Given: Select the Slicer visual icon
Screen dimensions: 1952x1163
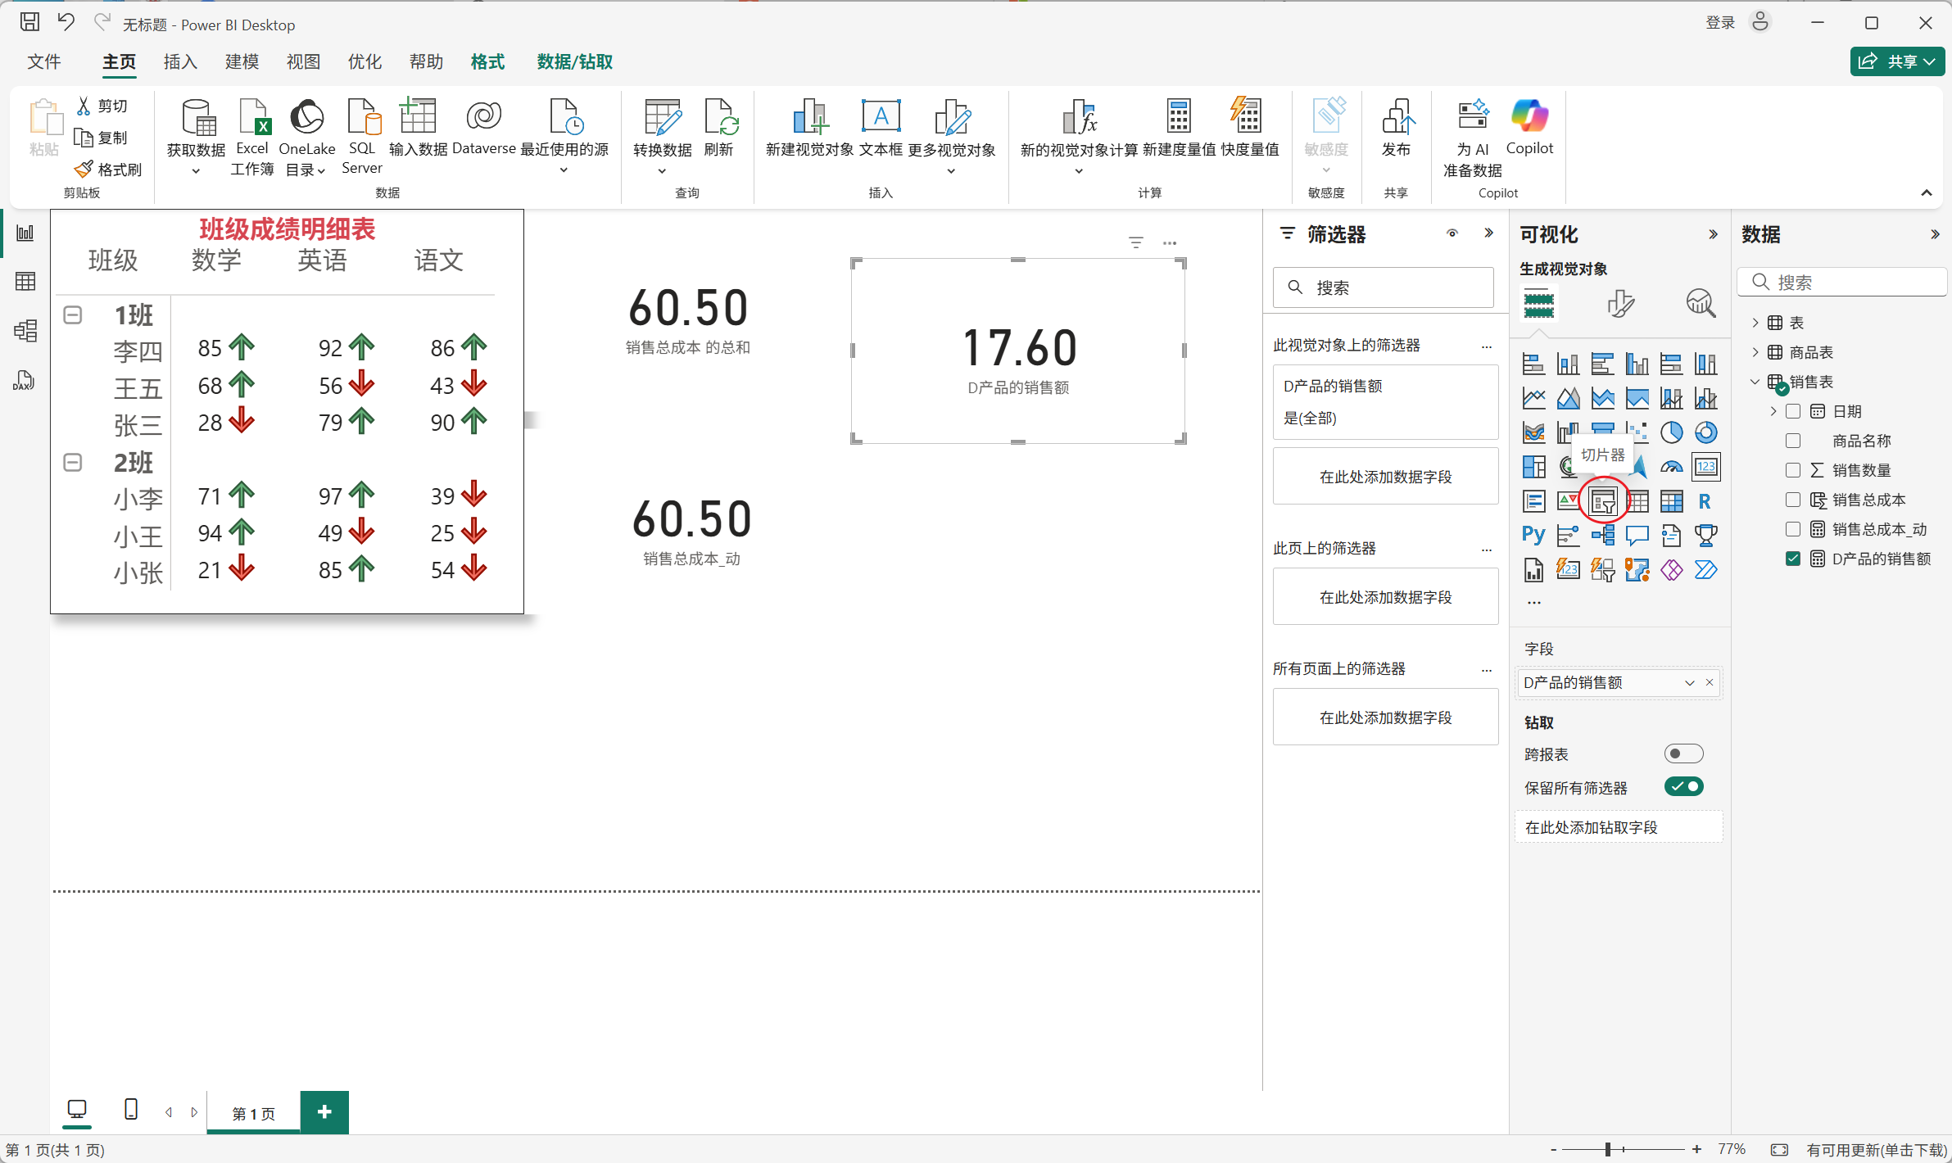Looking at the screenshot, I should (x=1602, y=501).
